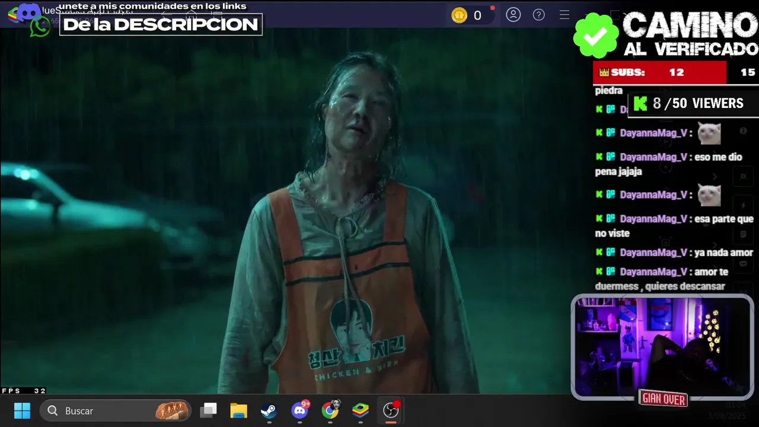Open Google Chrome from the taskbar
Image resolution: width=759 pixels, height=427 pixels.
click(x=330, y=410)
